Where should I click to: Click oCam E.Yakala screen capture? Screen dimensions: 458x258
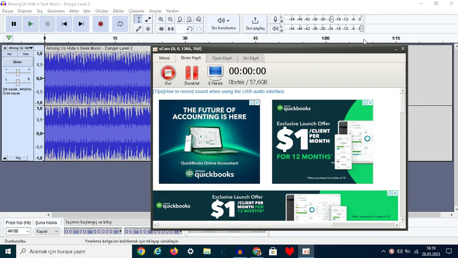215,75
